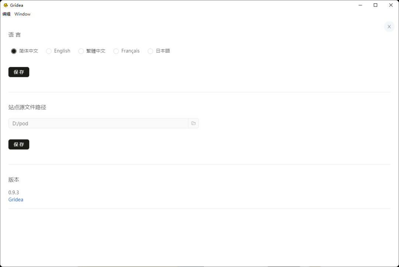This screenshot has height=267, width=399.
Task: Select Français language
Action: coord(116,51)
